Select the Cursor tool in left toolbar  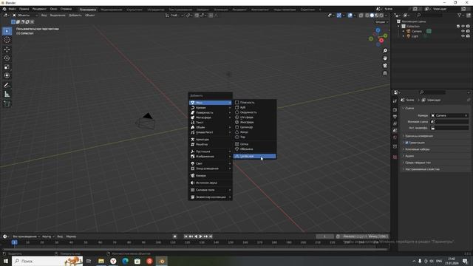point(7,40)
